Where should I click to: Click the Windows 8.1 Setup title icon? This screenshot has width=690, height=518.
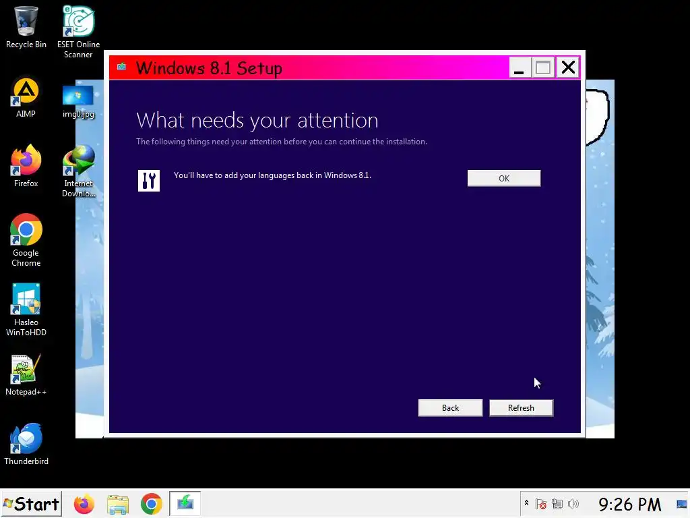pyautogui.click(x=121, y=67)
